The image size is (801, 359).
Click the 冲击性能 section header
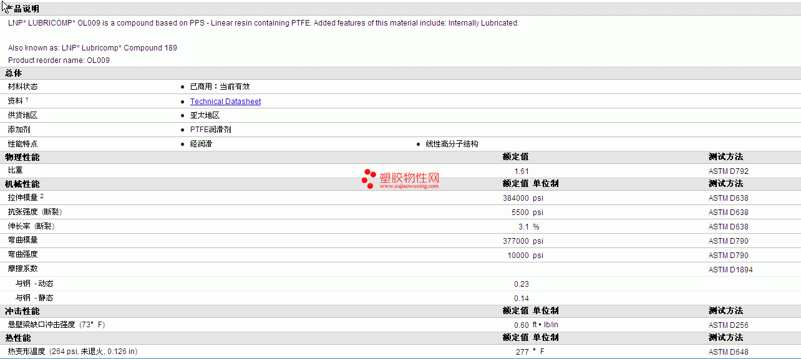tap(22, 311)
